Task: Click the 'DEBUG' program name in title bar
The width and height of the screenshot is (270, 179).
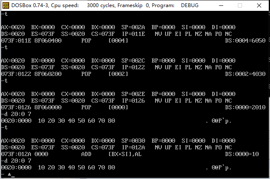Action: point(190,5)
